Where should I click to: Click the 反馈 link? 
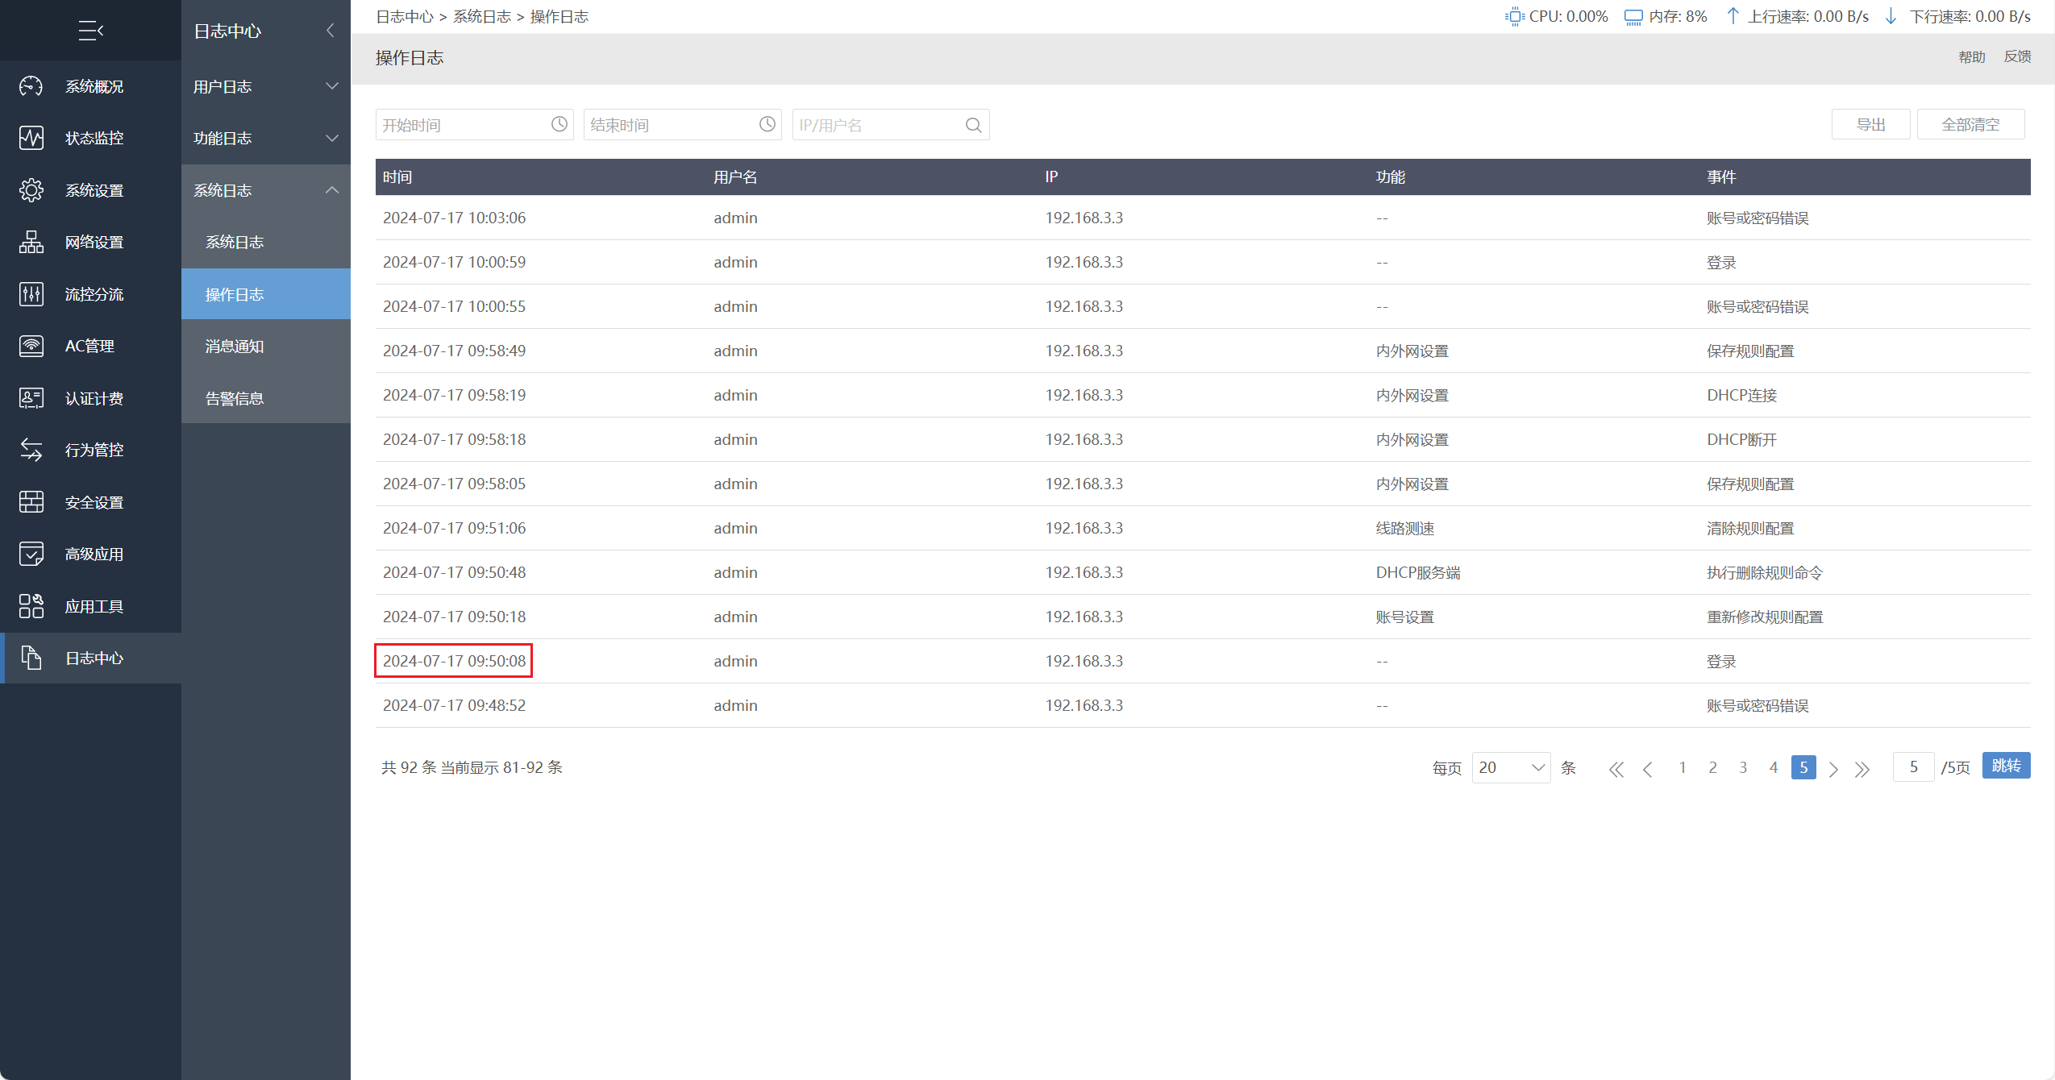tap(2017, 56)
